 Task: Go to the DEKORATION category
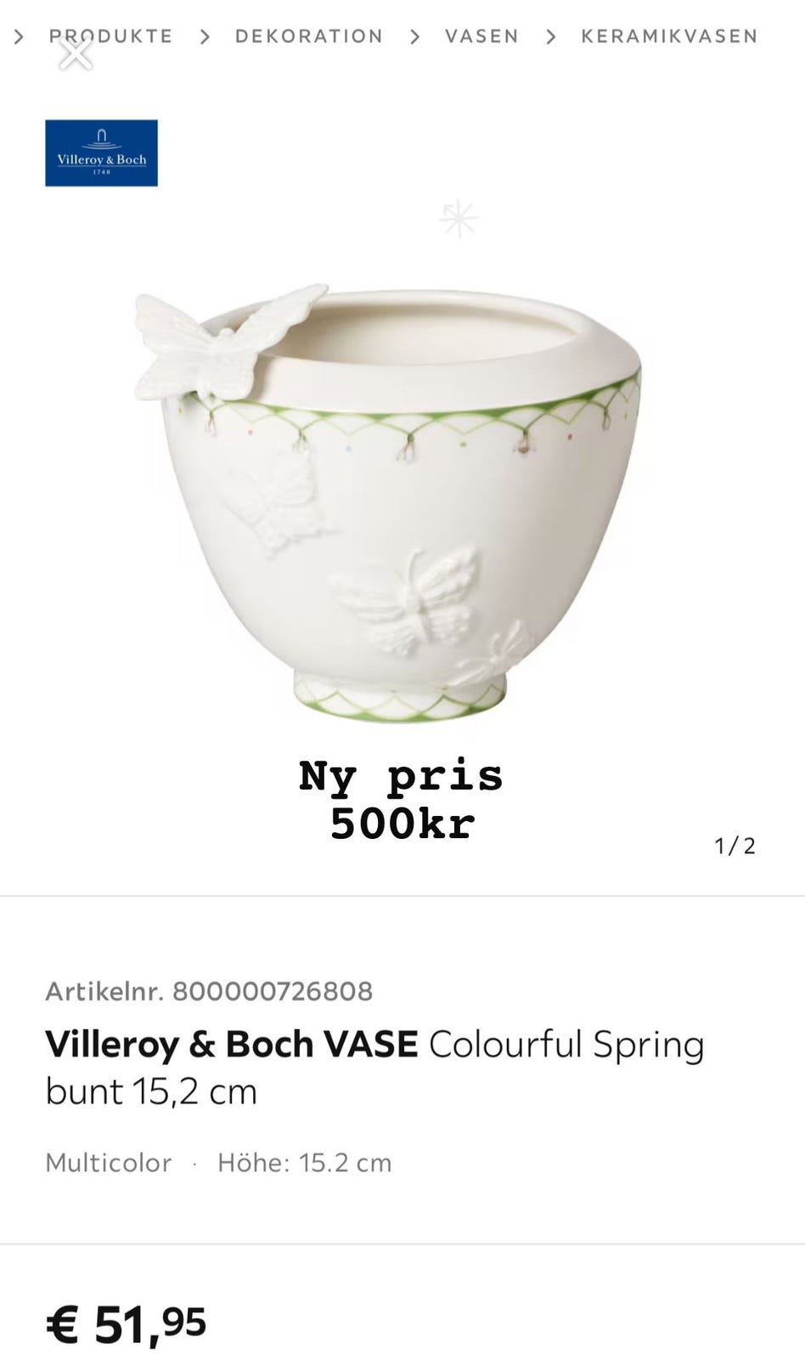[x=309, y=37]
